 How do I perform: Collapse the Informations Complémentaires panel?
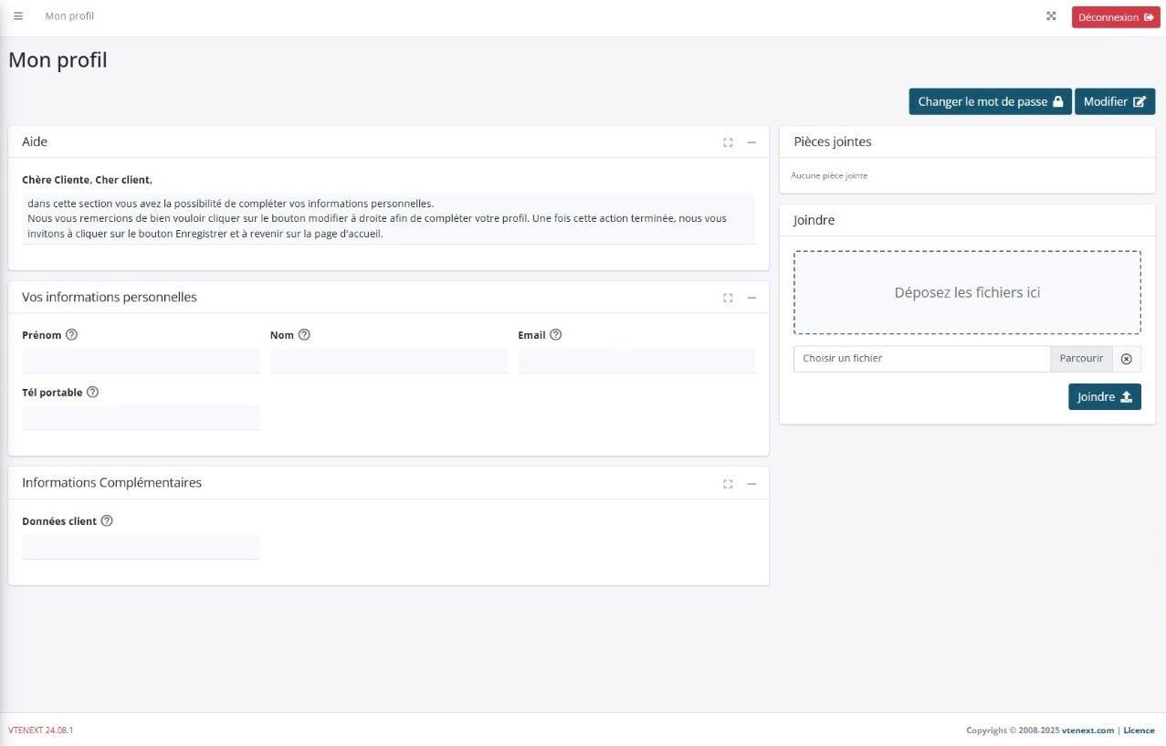tap(751, 484)
